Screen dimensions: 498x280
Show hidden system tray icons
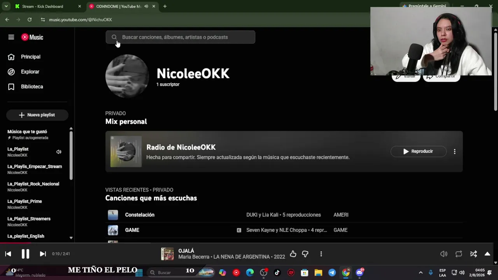(421, 273)
